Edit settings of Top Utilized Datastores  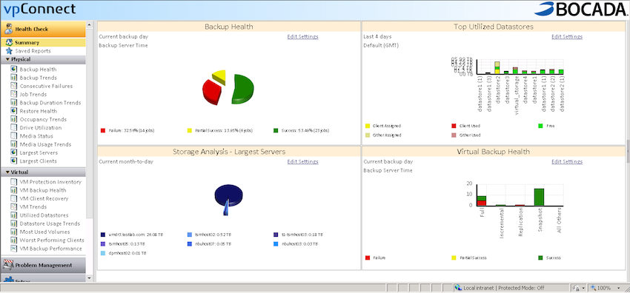tap(567, 36)
